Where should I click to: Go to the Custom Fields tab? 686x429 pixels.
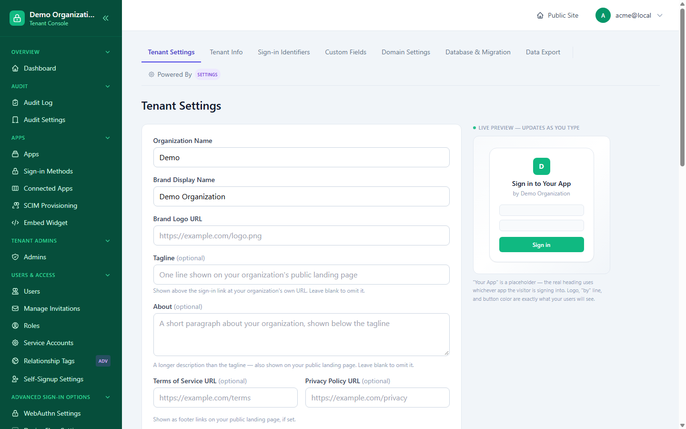point(346,52)
